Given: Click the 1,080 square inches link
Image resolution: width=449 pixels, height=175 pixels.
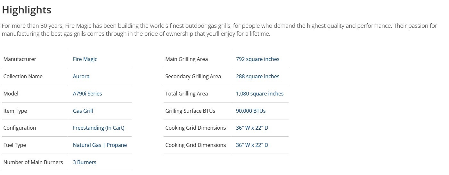Looking at the screenshot, I should coord(260,94).
